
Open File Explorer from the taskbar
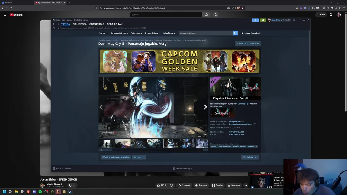click(16, 192)
